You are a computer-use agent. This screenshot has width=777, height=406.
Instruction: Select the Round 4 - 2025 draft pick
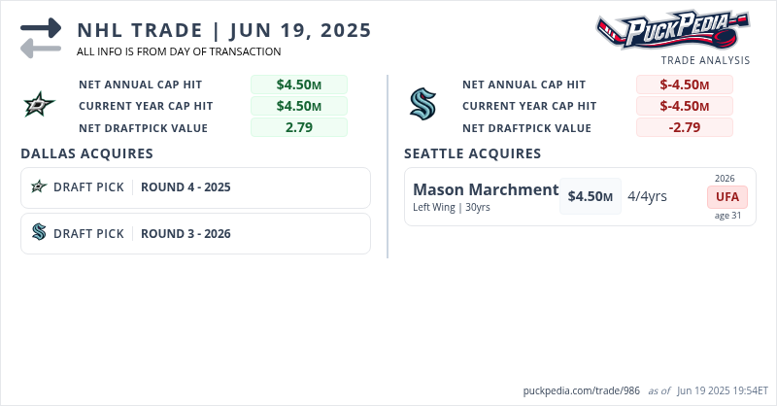click(186, 187)
